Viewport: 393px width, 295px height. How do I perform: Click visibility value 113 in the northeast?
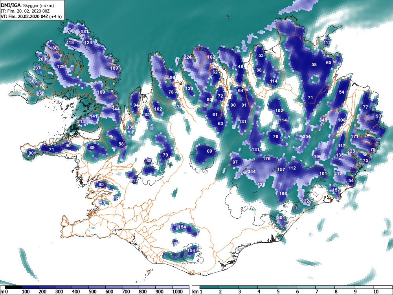coord(327,42)
